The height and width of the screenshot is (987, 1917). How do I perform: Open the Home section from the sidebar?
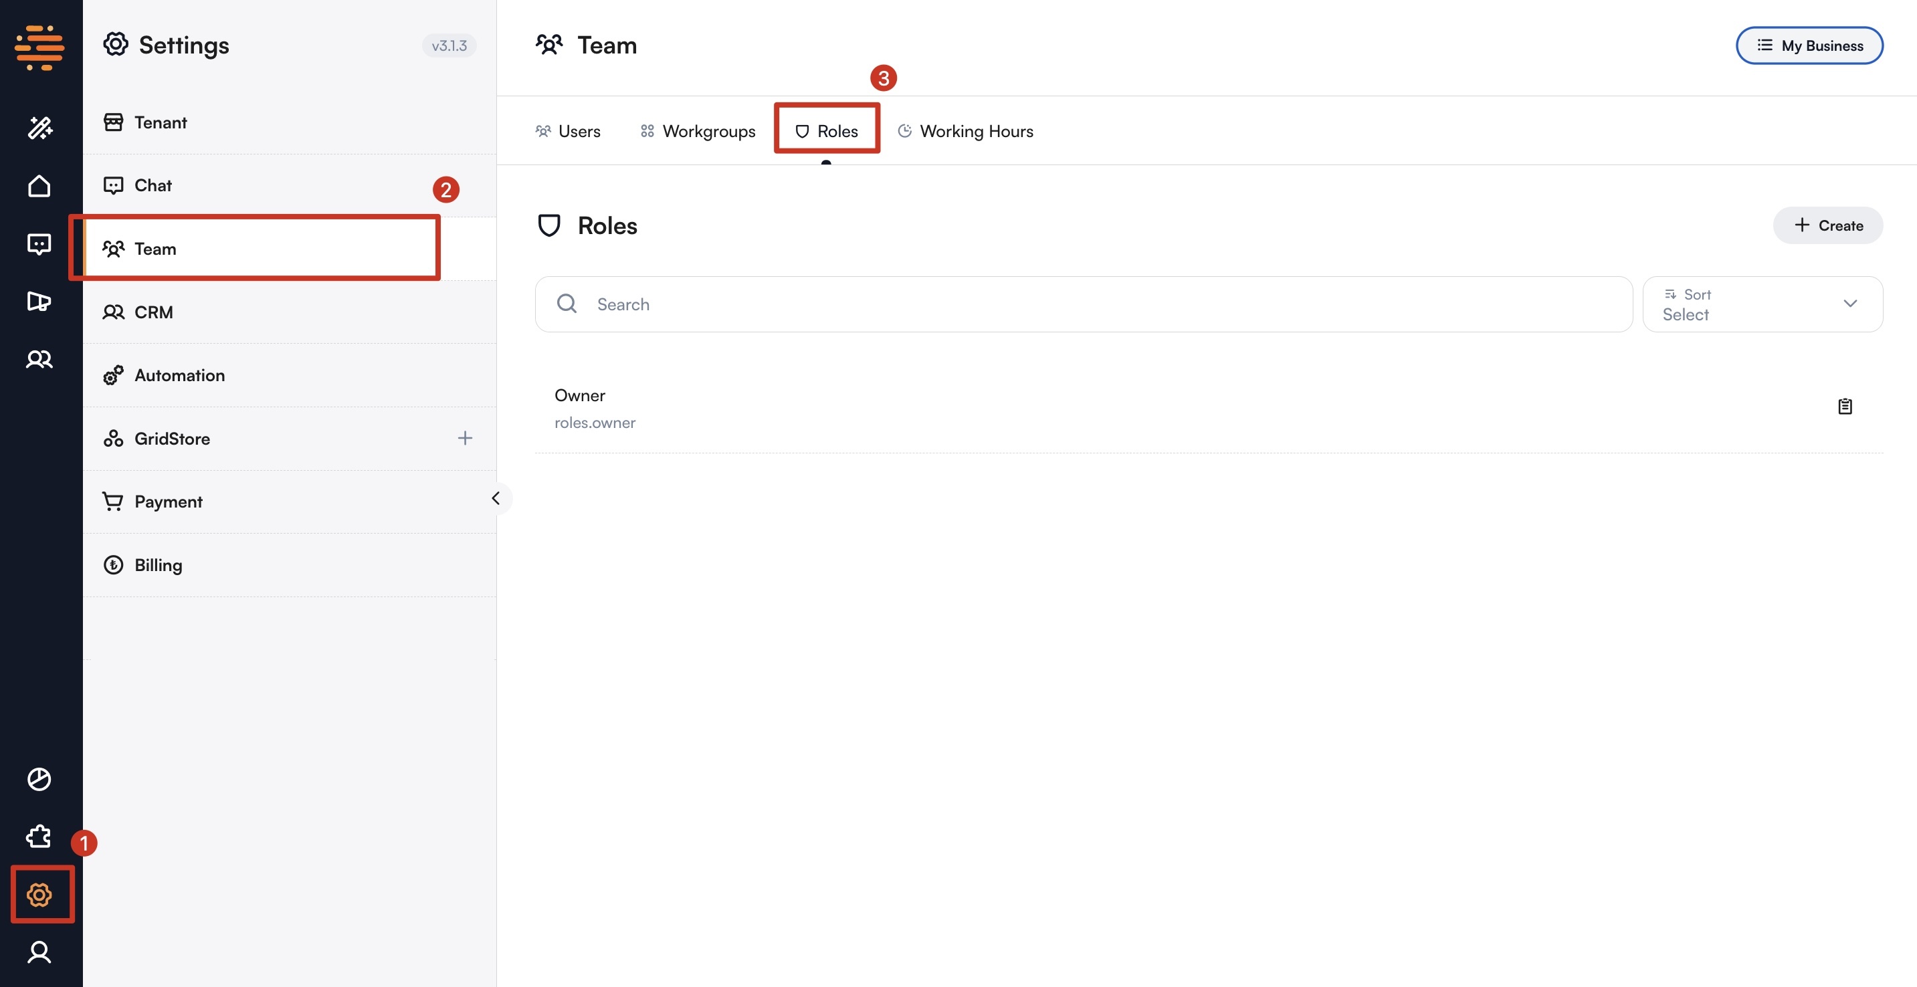(39, 185)
